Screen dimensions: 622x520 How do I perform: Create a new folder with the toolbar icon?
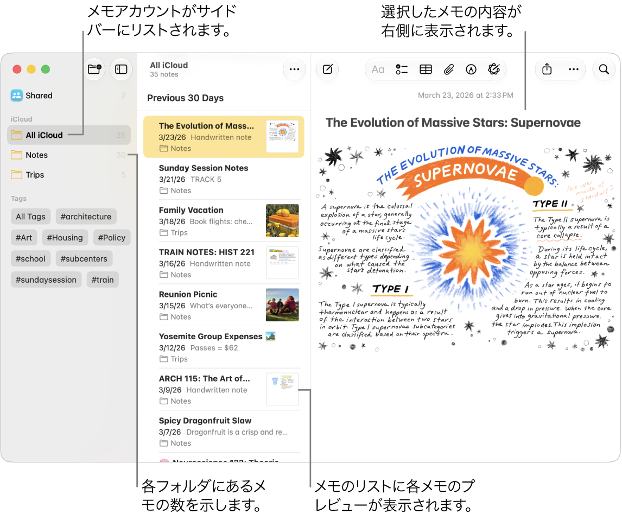pyautogui.click(x=94, y=69)
